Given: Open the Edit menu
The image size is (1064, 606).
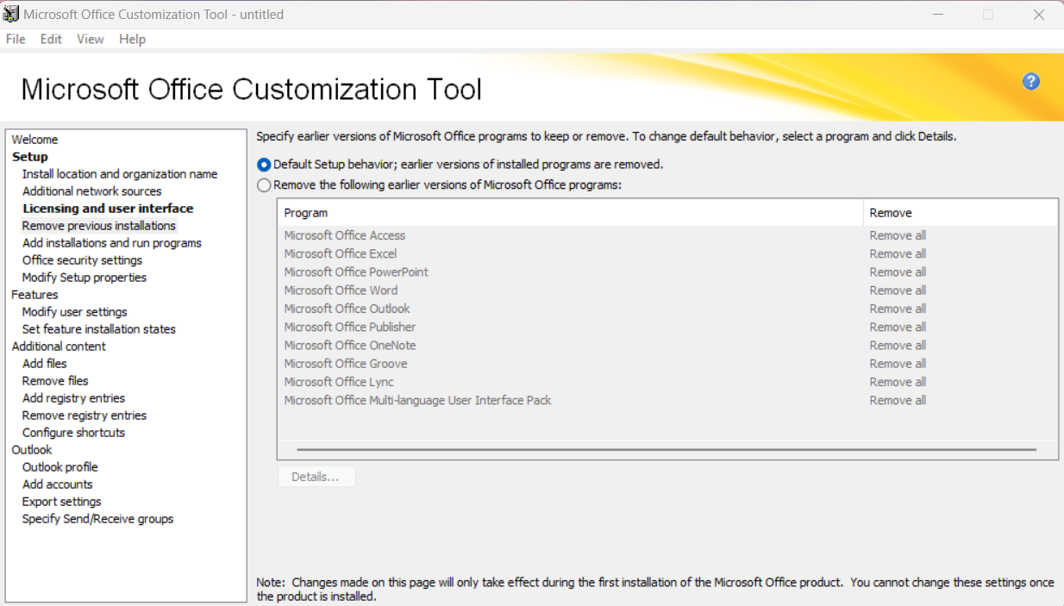Looking at the screenshot, I should 51,39.
